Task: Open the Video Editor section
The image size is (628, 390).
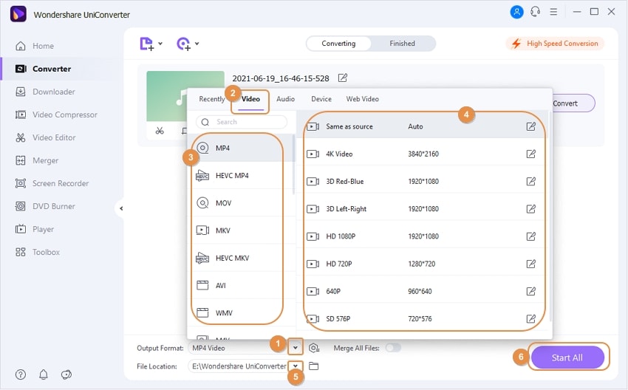Action: (x=45, y=137)
